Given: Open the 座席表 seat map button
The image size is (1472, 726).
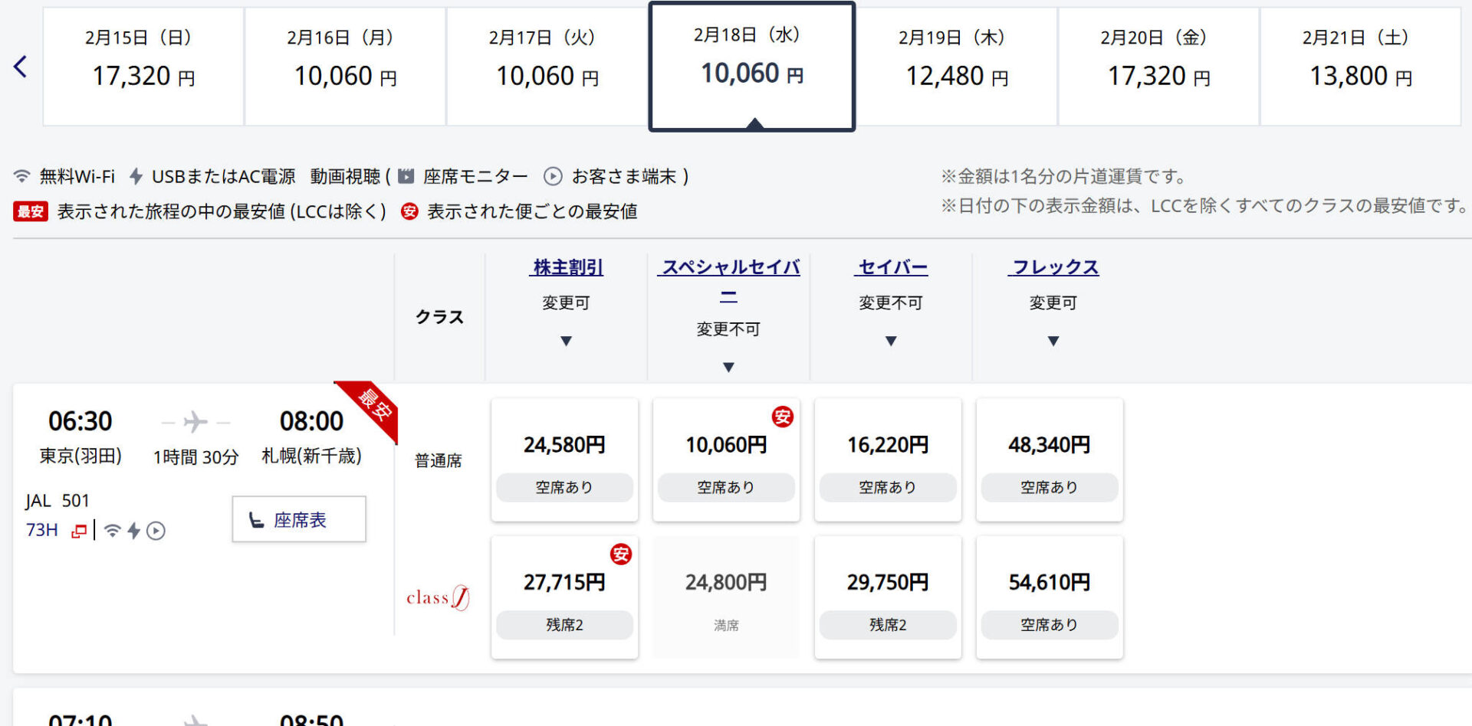Looking at the screenshot, I should (x=299, y=520).
